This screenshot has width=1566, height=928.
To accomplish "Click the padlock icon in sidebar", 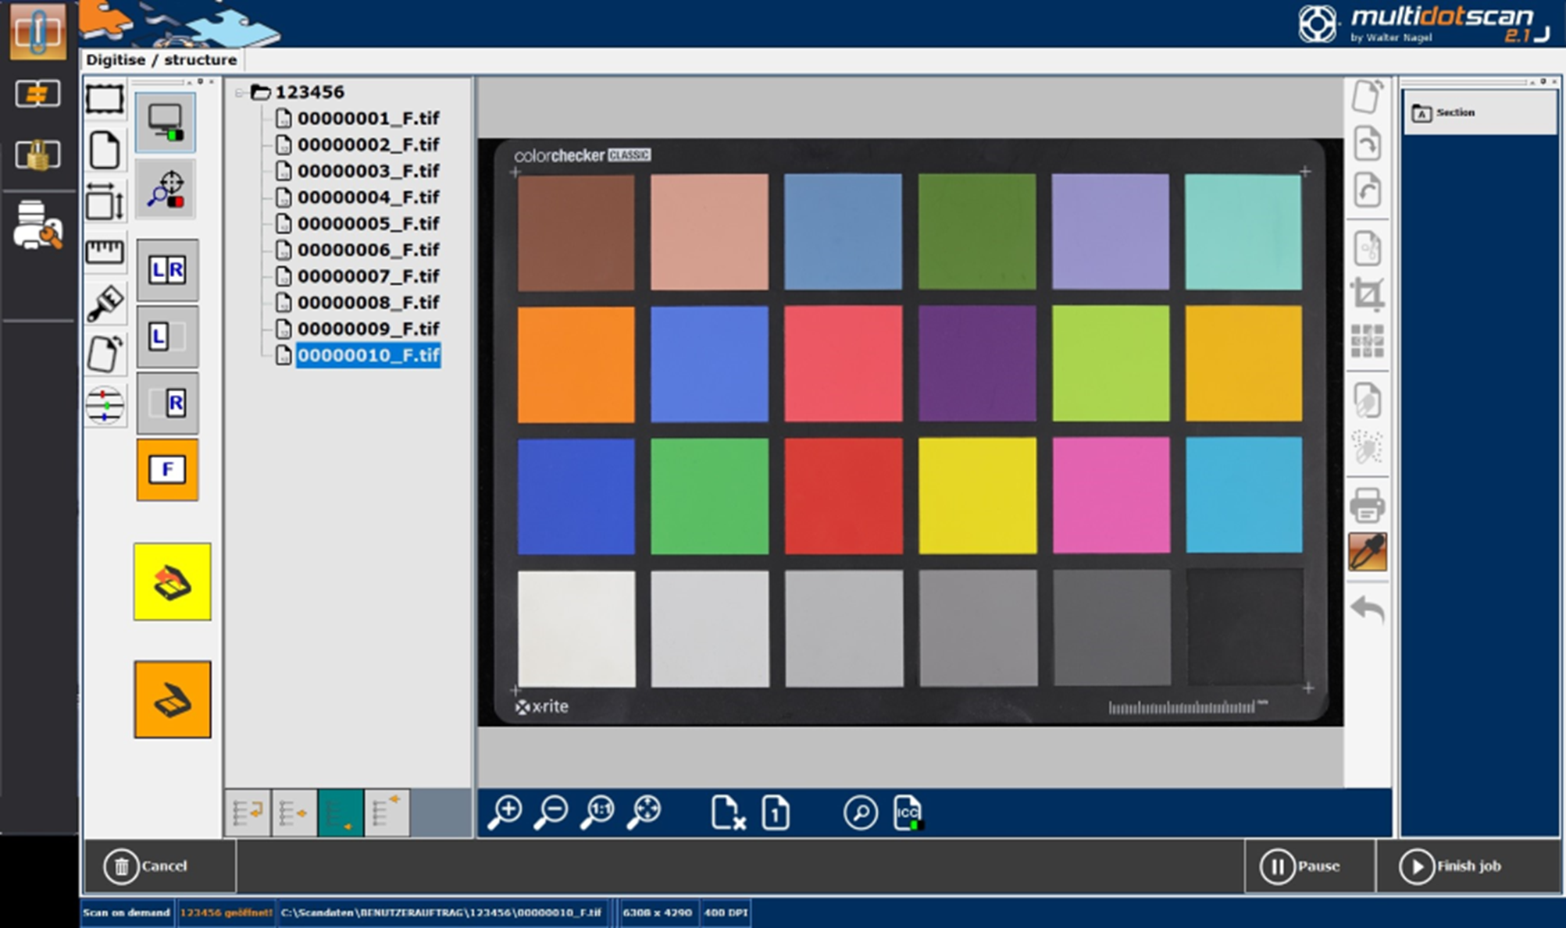I will pyautogui.click(x=37, y=155).
